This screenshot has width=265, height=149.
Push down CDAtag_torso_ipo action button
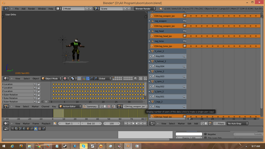185,46
